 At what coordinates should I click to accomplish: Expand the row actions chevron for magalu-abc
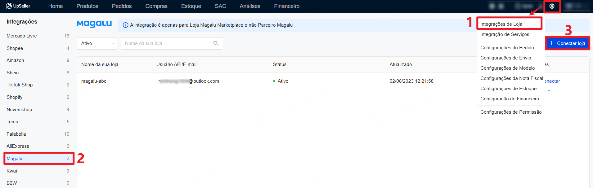click(549, 90)
